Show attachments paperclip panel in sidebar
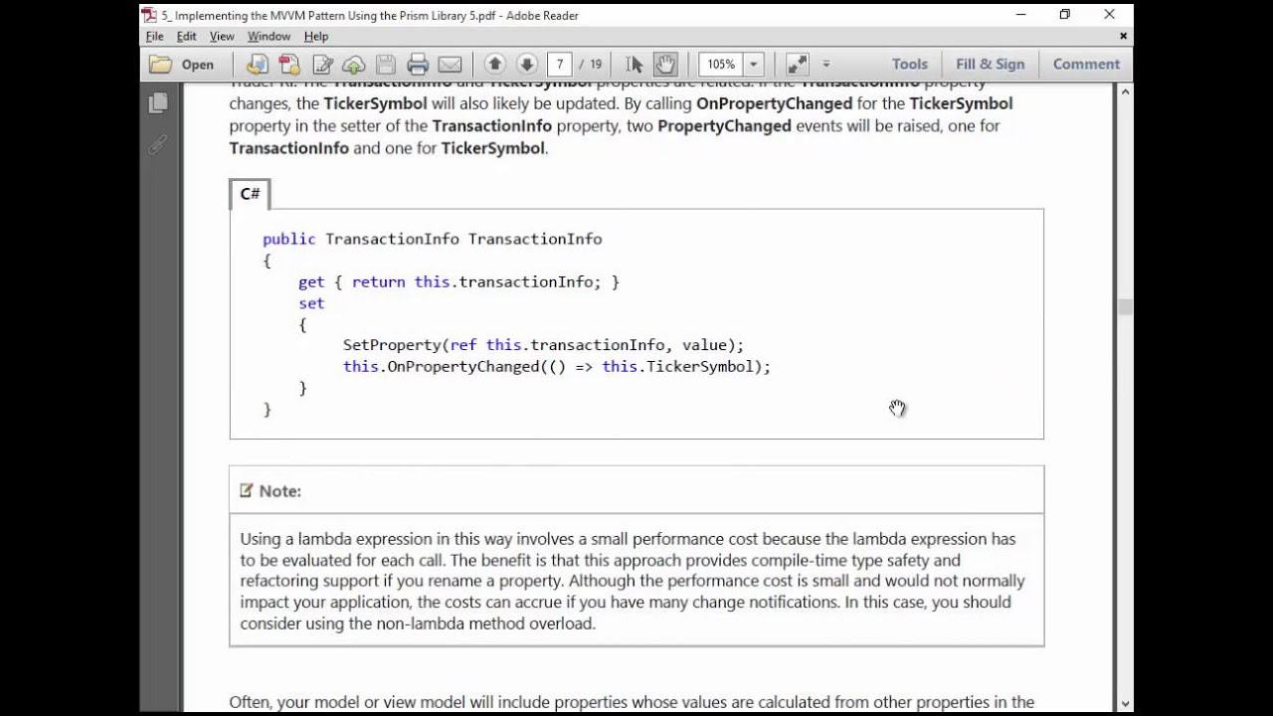The image size is (1273, 716). coord(157,145)
